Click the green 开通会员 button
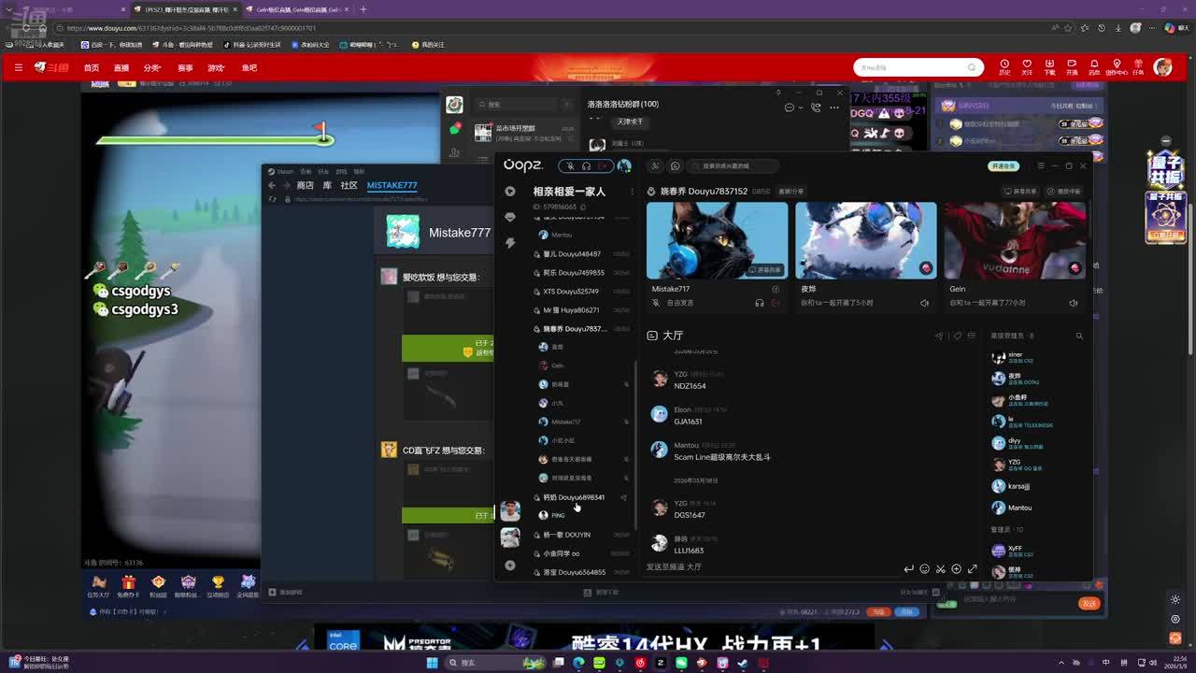 (x=1003, y=166)
